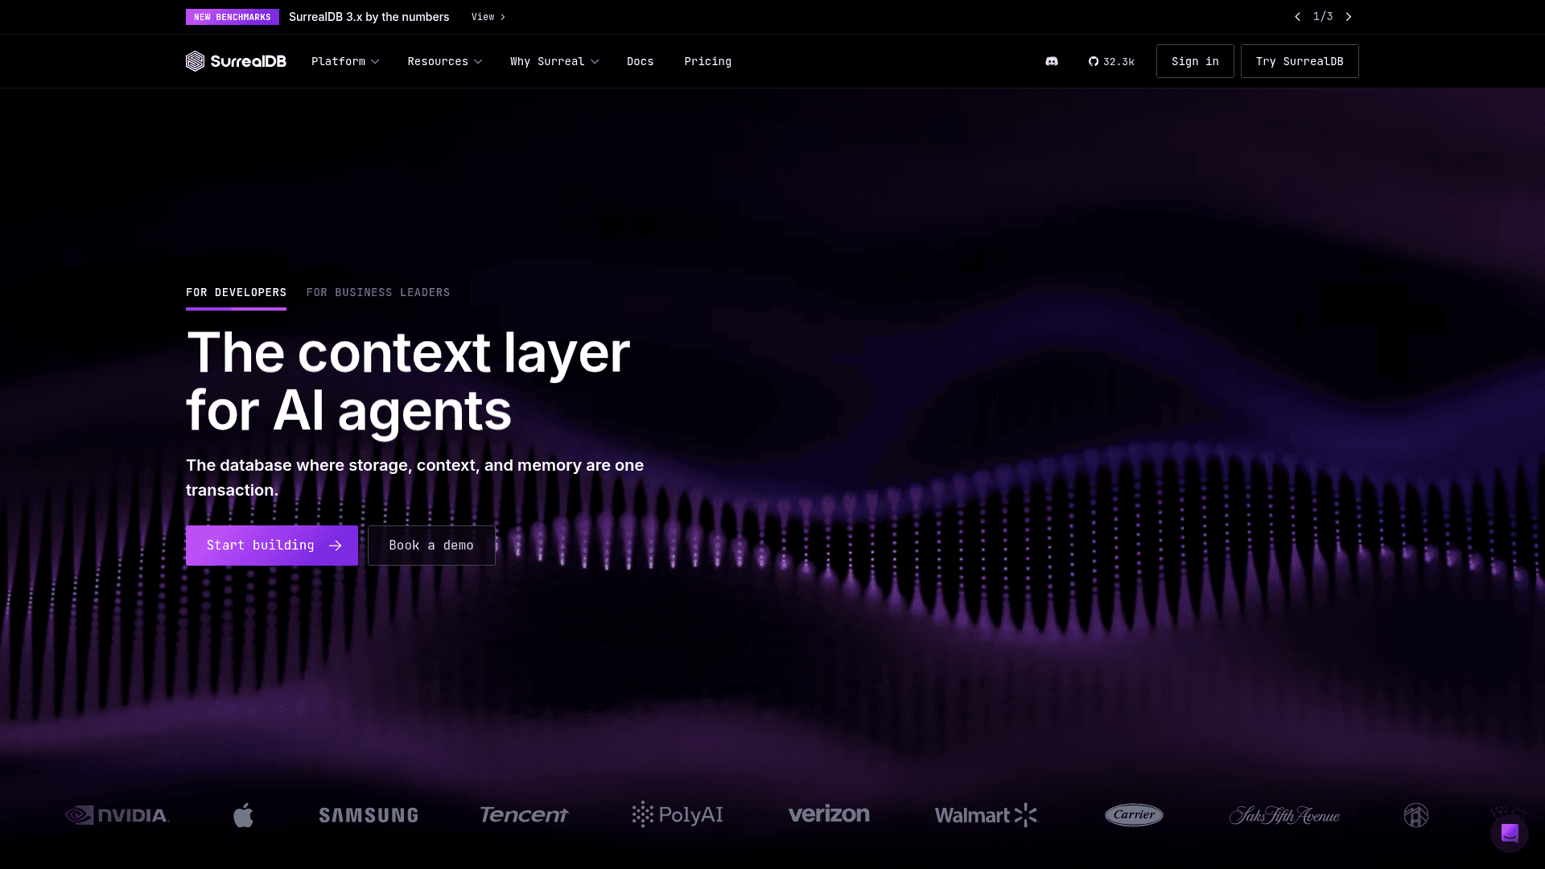Click the circular emblem logo after Saks
This screenshot has height=869, width=1545.
click(1416, 815)
